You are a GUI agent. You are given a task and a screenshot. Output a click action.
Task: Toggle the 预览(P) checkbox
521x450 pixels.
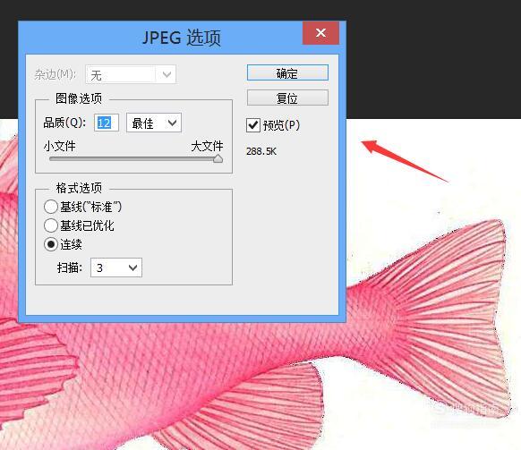click(x=253, y=125)
